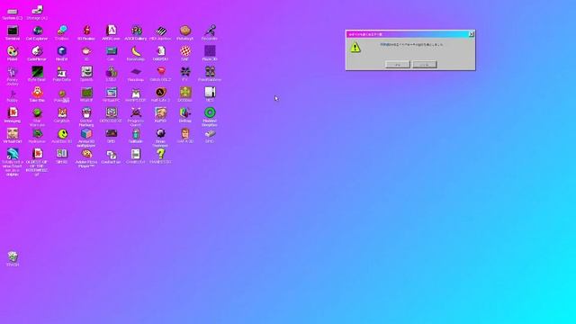This screenshot has height=324, width=576.
Task: Click the yellow warning triangle in dialog
Action: 355,48
